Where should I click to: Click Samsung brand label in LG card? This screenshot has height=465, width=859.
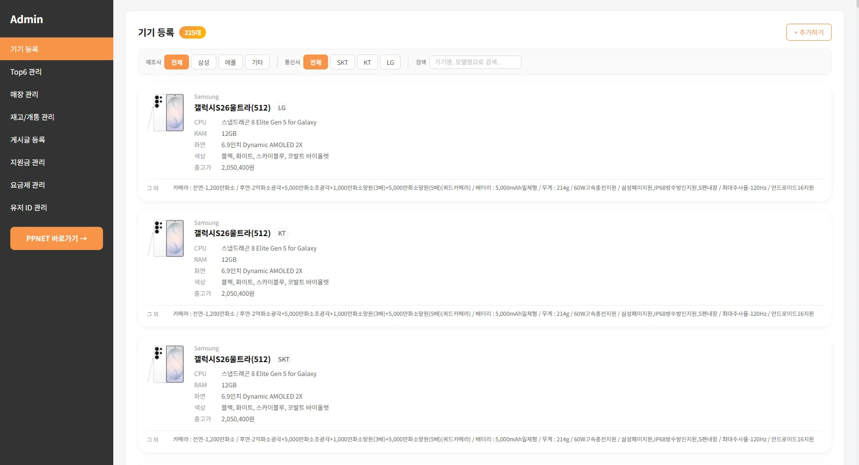click(207, 97)
